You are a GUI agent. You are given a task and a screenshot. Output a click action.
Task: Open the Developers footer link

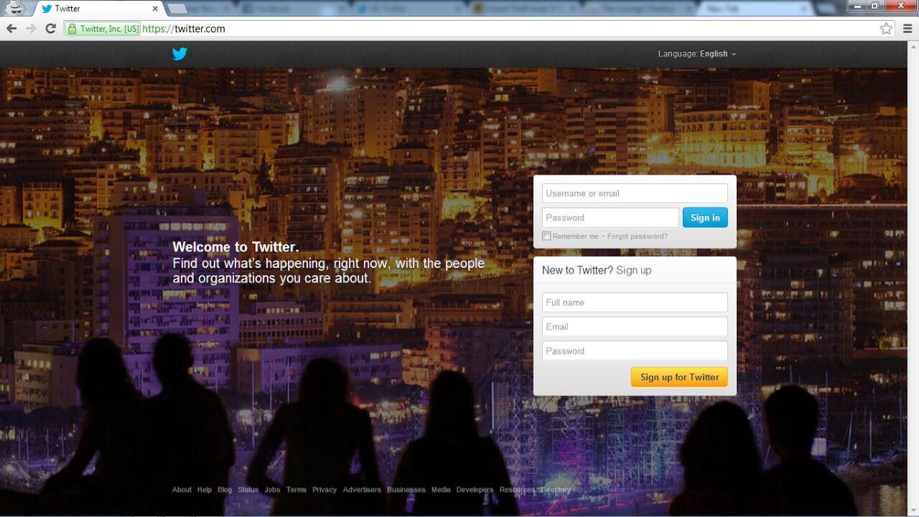[x=475, y=490]
